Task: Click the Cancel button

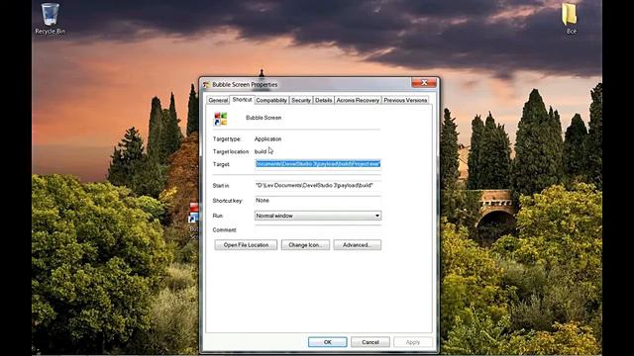Action: click(370, 342)
